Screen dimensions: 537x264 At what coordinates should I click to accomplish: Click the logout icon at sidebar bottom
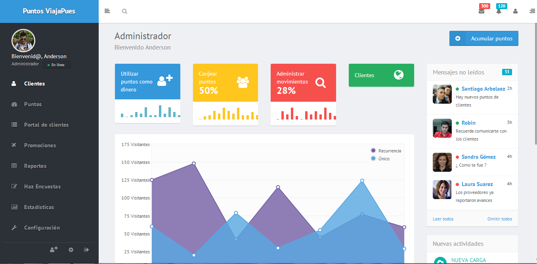point(86,250)
